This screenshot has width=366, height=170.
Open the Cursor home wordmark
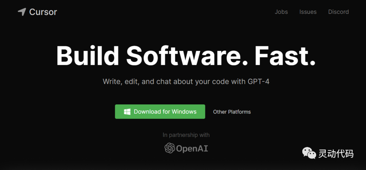coord(43,12)
